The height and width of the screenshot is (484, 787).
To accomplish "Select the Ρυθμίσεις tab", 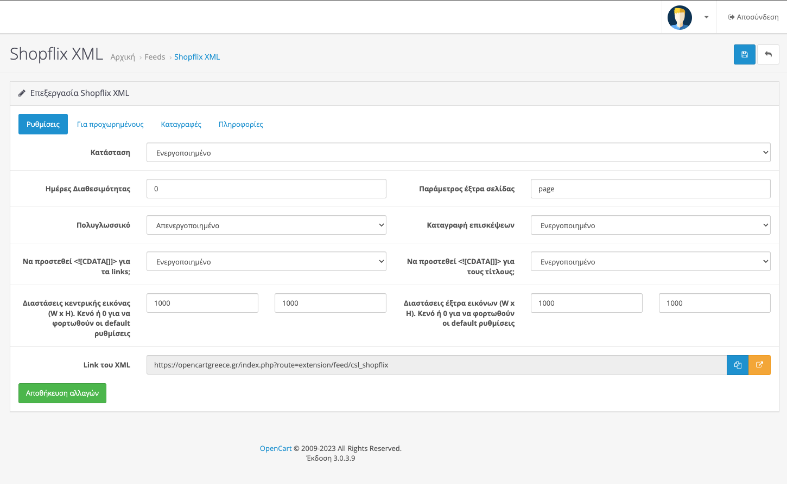I will coord(43,124).
